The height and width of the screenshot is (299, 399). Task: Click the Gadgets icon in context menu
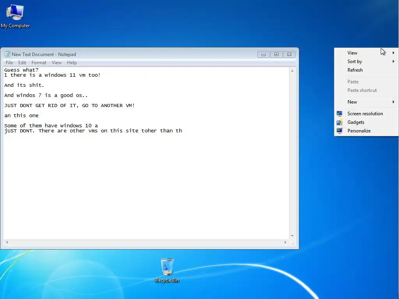pos(339,122)
